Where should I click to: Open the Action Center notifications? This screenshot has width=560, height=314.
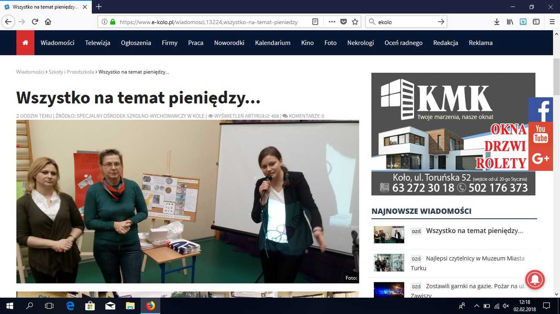(547, 306)
